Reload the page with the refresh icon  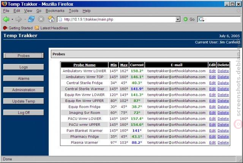(31, 19)
